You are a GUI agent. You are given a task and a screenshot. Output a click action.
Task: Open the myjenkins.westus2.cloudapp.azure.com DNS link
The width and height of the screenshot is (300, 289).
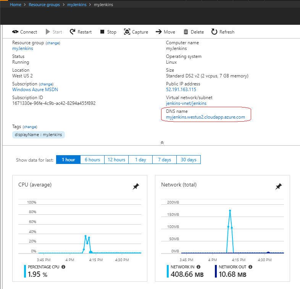pos(205,117)
